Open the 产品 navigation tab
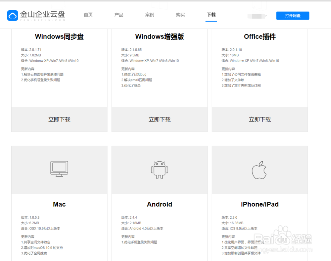This screenshot has height=261, width=331. pyautogui.click(x=119, y=15)
